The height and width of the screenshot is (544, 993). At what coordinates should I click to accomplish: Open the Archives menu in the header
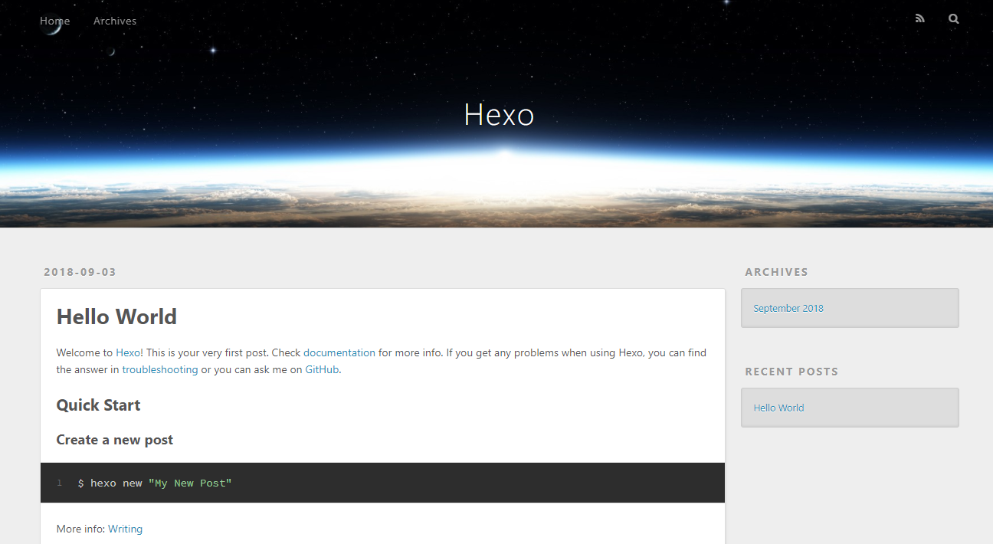[115, 21]
